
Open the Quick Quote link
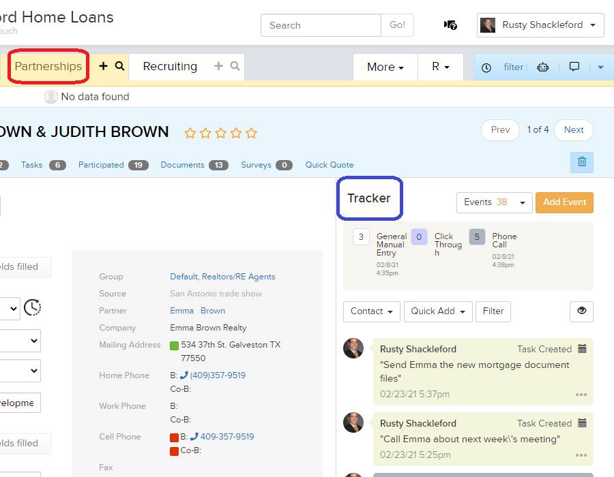click(x=330, y=165)
